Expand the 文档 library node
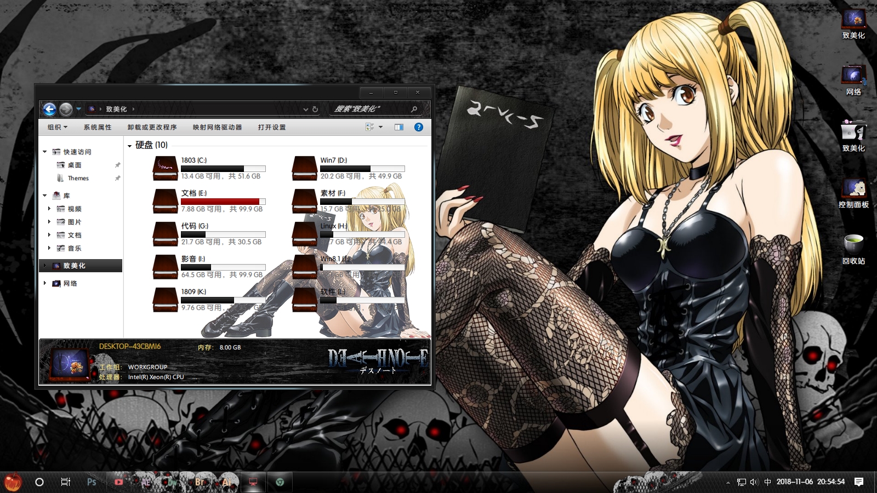 click(49, 235)
